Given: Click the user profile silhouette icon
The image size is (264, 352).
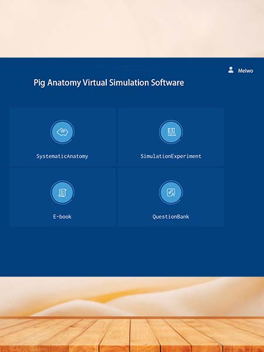Looking at the screenshot, I should (x=231, y=70).
